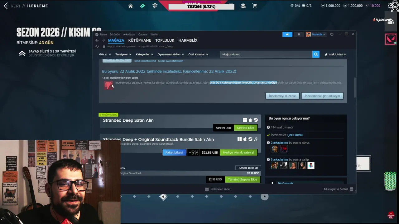The image size is (399, 224).
Task: Open the Oyunlar menu
Action: click(143, 35)
